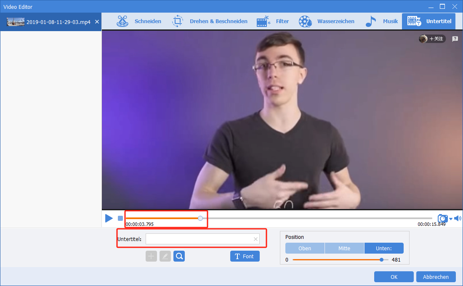Edit subtitle with the pencil button

[x=165, y=256]
